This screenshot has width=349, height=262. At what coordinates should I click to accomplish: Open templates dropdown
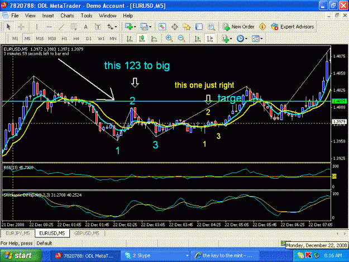257,39
